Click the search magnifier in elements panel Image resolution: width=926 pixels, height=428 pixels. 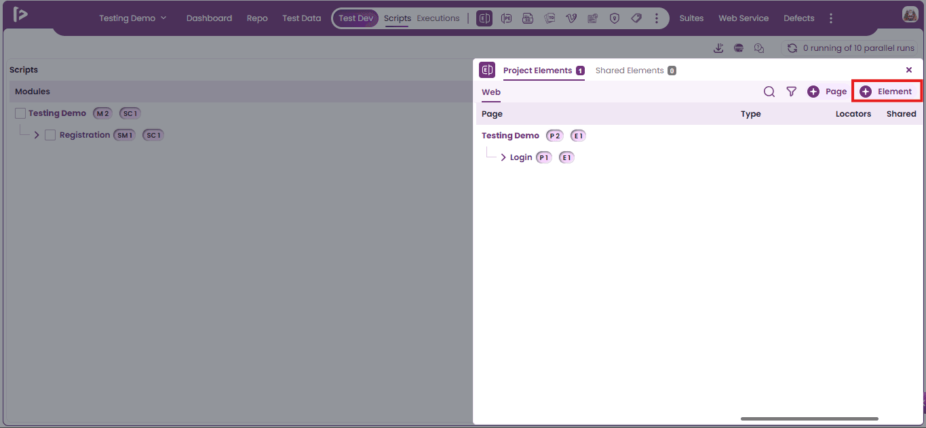(x=769, y=92)
